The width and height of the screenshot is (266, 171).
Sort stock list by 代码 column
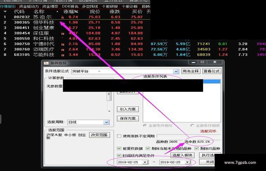point(19,12)
